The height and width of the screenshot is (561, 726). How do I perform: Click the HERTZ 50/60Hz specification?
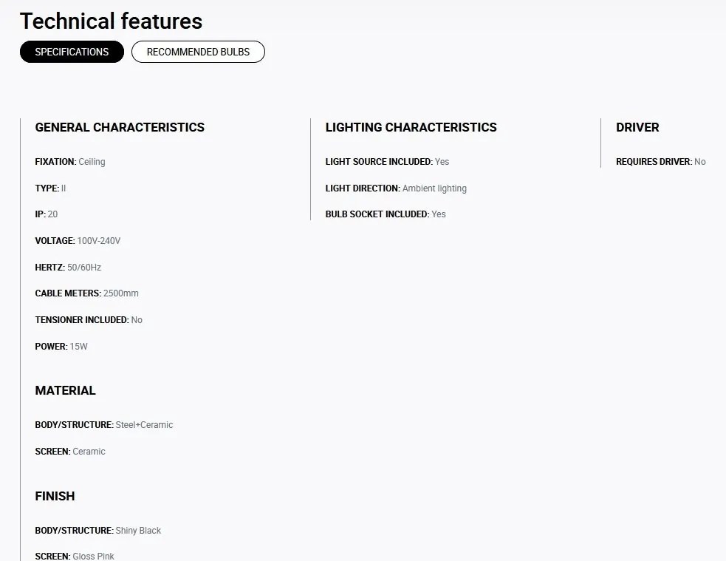pyautogui.click(x=68, y=268)
